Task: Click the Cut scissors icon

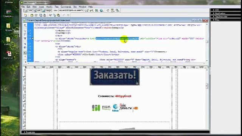Action: (50, 15)
